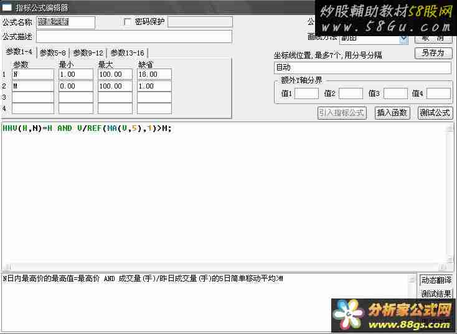Switch to 参数1-4 tab
Viewport: 457px width, 334px height.
pyautogui.click(x=19, y=52)
